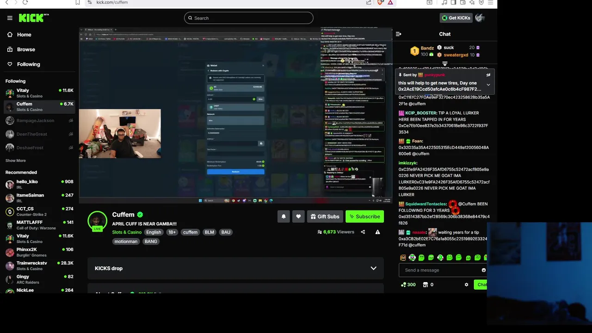Open browser main menu lines icon
The width and height of the screenshot is (592, 333).
click(x=491, y=2)
